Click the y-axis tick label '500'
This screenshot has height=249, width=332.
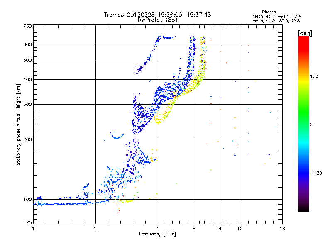pos(27,60)
